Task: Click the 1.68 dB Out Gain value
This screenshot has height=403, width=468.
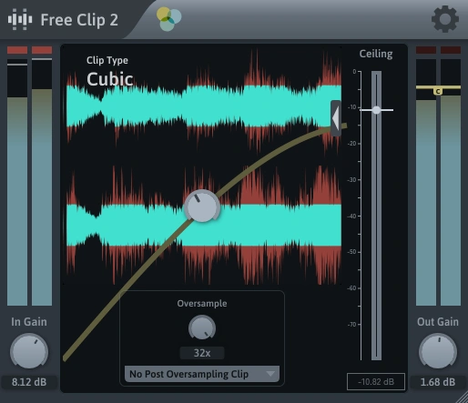Action: click(x=438, y=382)
